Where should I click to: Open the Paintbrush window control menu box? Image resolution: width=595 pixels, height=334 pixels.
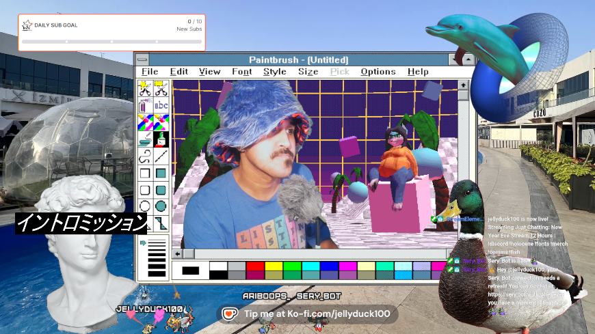tap(143, 60)
